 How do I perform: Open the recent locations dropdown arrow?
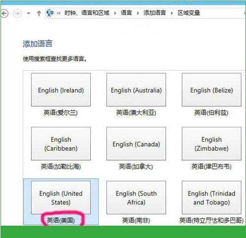[x=29, y=13]
